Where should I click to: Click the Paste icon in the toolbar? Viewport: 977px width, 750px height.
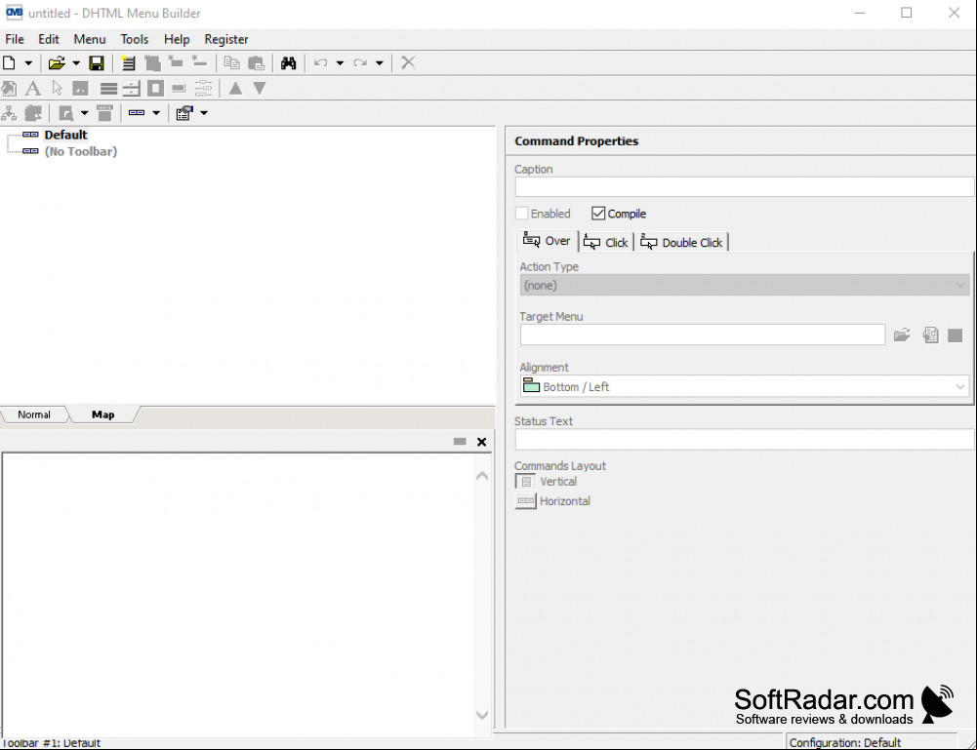[x=256, y=62]
